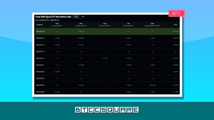The width and height of the screenshot is (214, 120).
Task: Click the Time(UTC) column header
Action: 40,25
